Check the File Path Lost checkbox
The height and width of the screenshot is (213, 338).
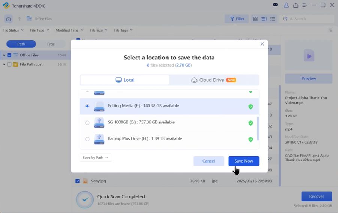point(9,64)
